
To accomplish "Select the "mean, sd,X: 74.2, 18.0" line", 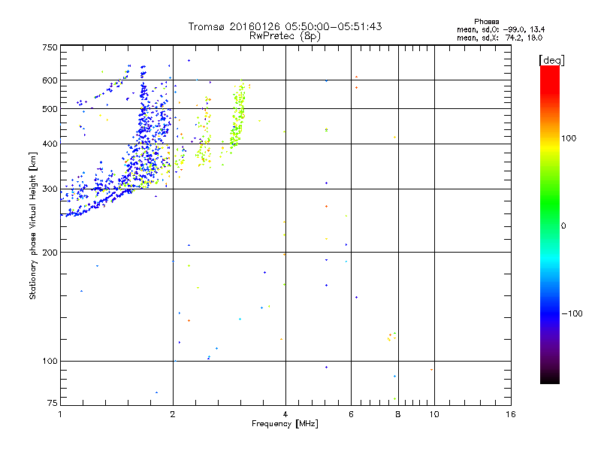I will point(500,38).
